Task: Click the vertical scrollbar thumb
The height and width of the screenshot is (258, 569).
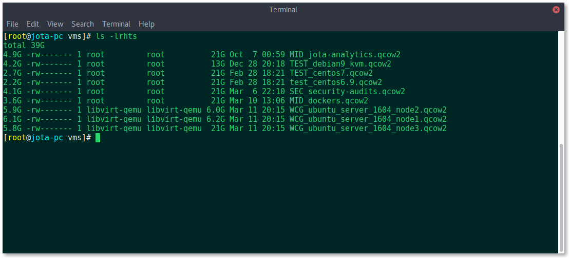Action: coord(562,198)
